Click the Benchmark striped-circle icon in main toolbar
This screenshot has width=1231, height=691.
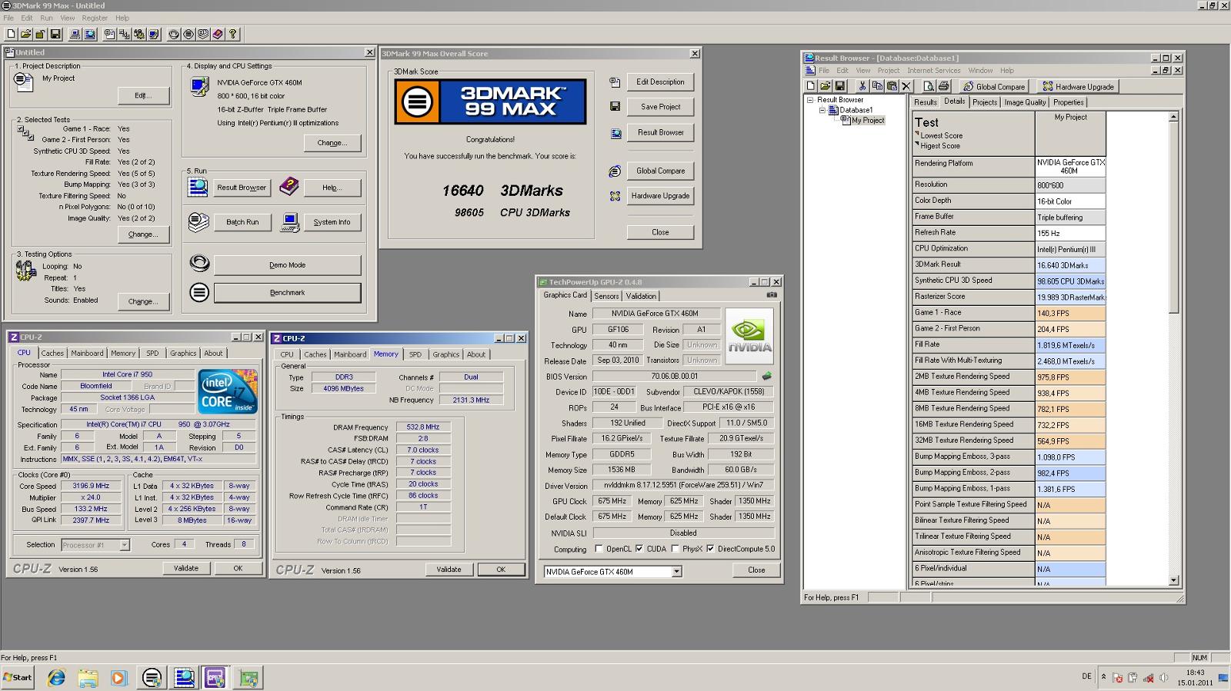click(188, 34)
